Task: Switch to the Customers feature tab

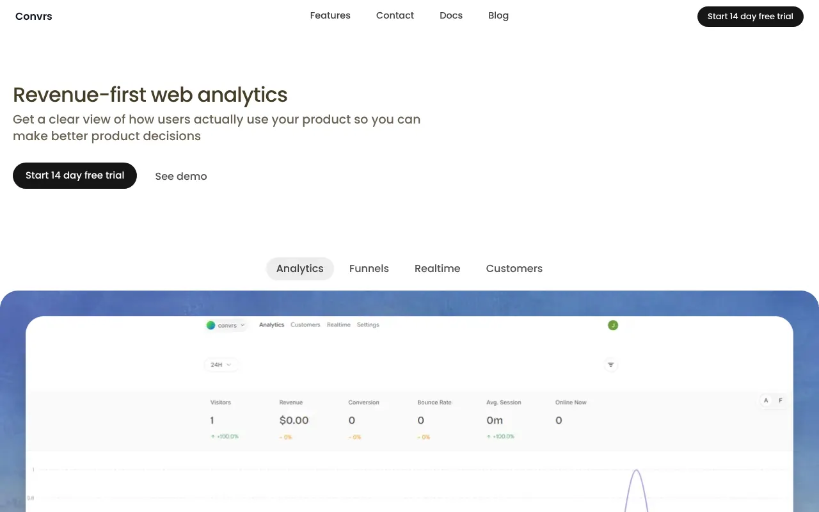Action: pos(514,268)
